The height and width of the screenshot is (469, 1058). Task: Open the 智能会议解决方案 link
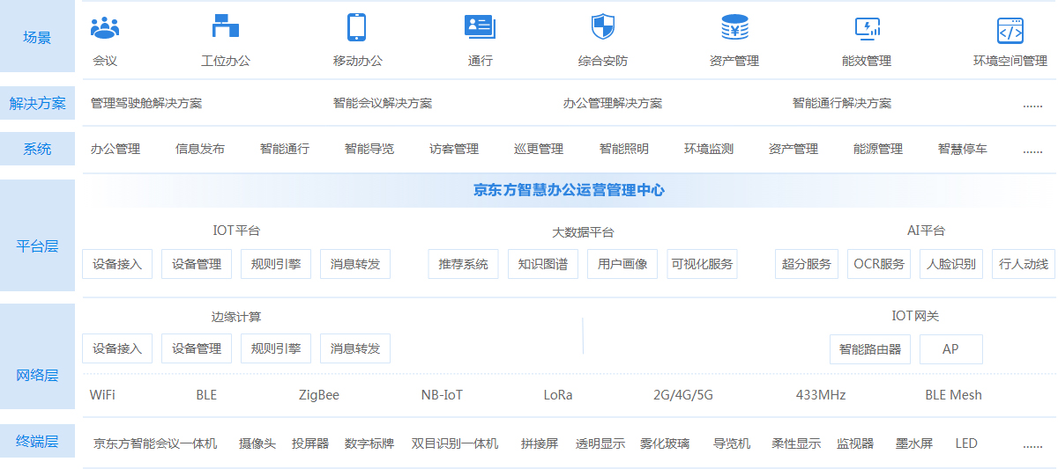pos(383,104)
